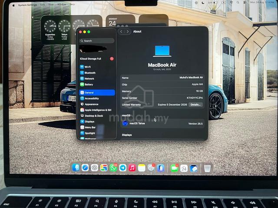Select the General sidebar item
This screenshot has width=278, height=208.
(x=97, y=92)
